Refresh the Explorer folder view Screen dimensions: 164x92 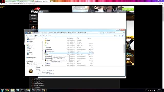pos(102,33)
